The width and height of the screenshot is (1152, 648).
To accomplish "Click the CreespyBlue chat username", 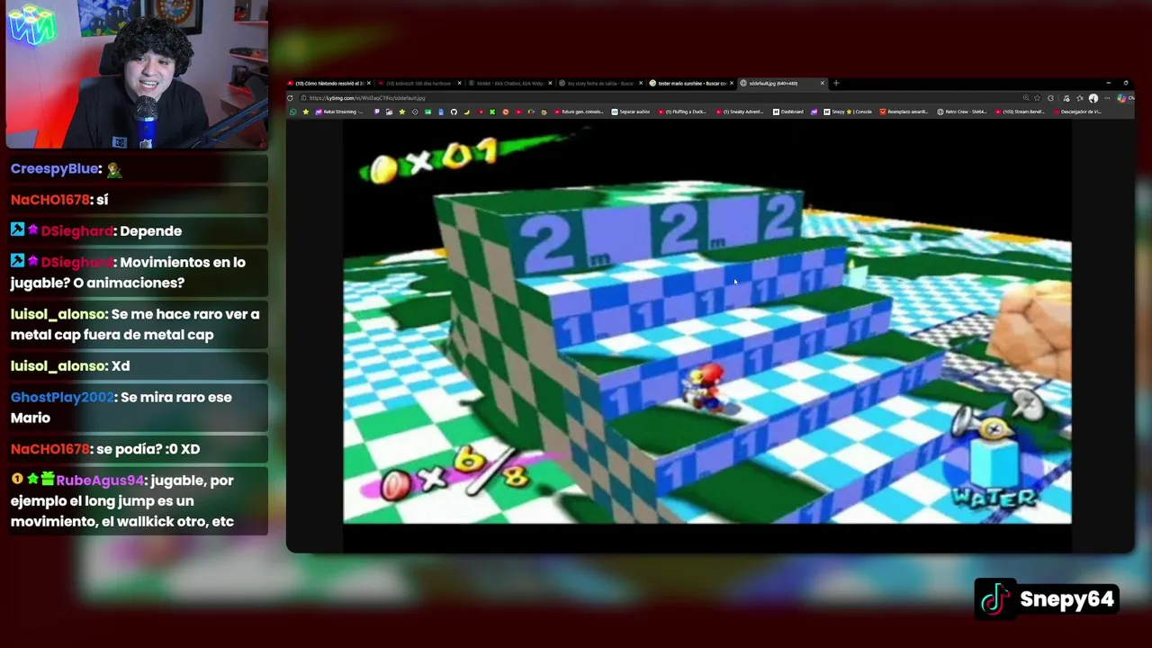I will [54, 169].
